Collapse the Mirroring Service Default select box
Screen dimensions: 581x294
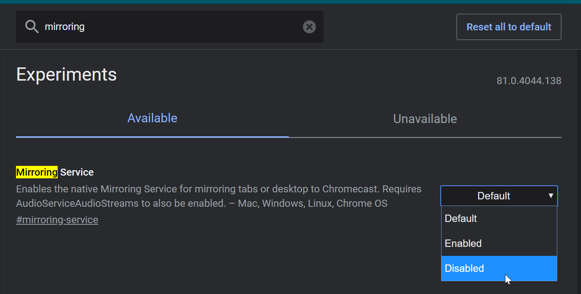click(493, 195)
